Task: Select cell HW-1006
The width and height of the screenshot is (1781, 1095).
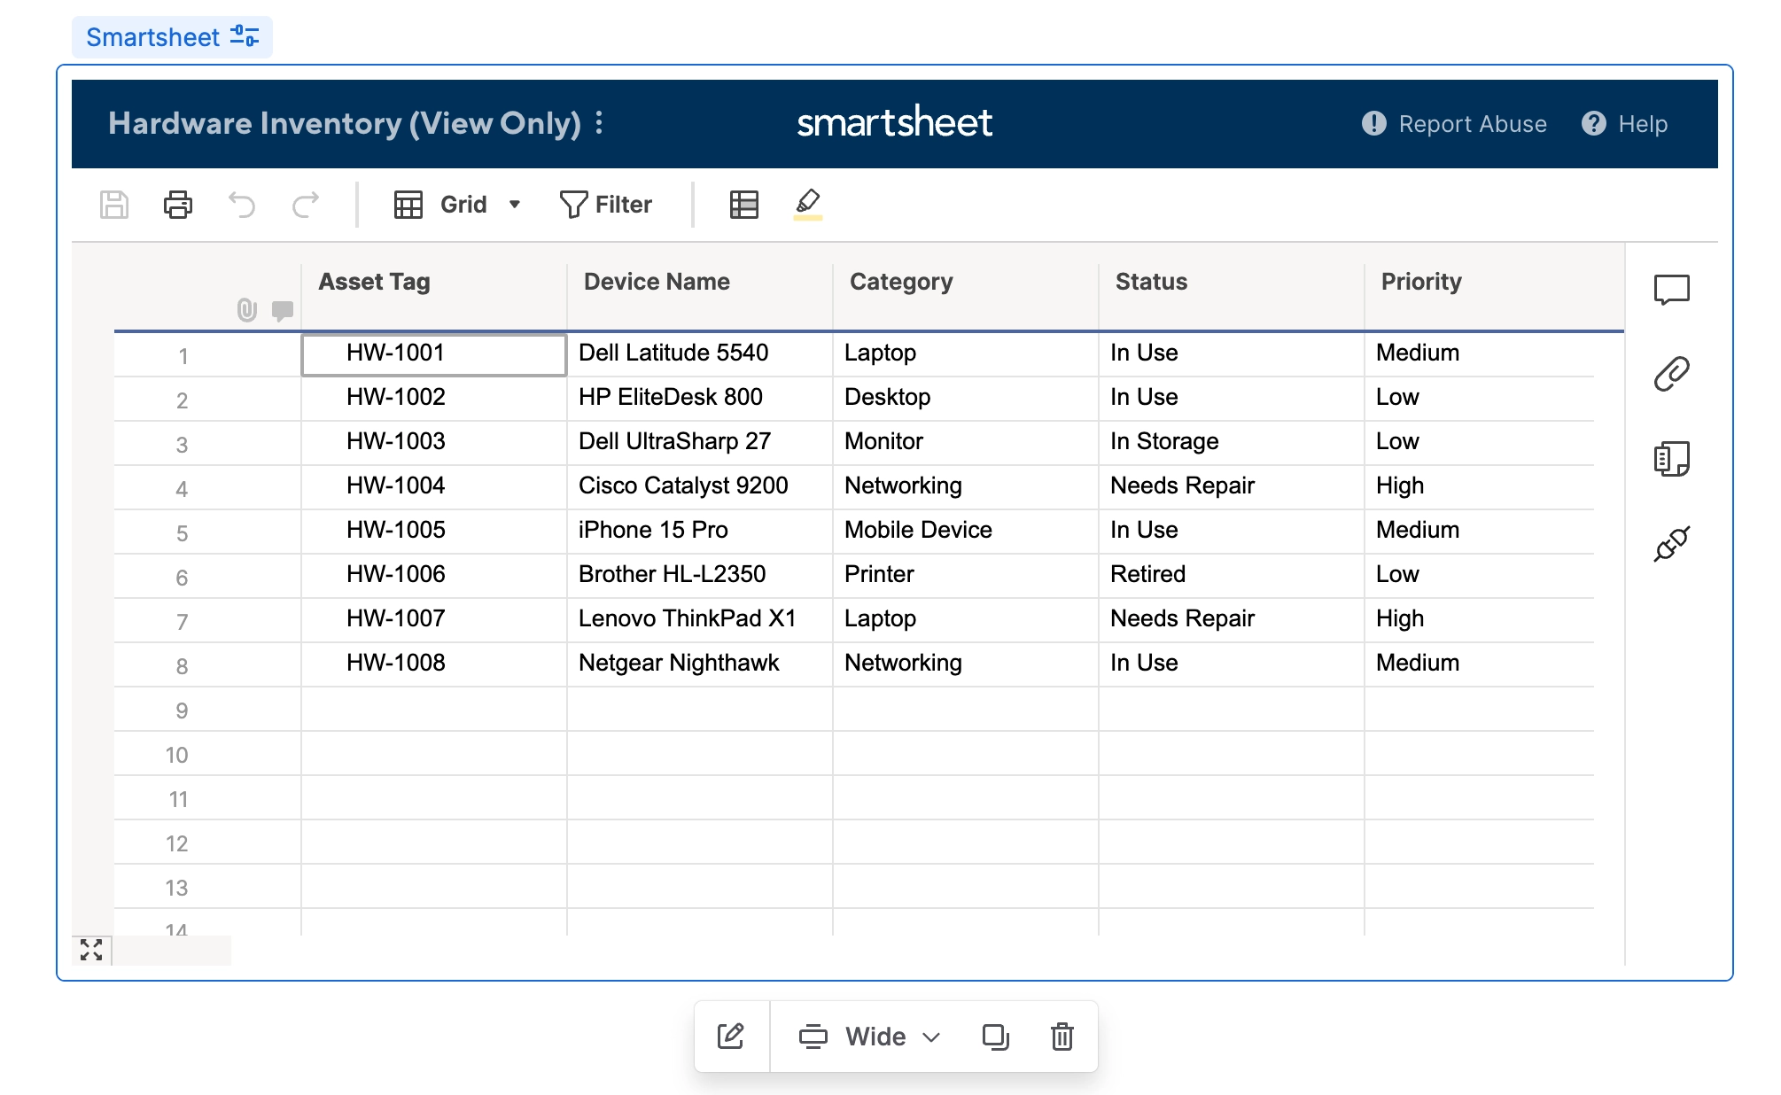Action: tap(434, 576)
